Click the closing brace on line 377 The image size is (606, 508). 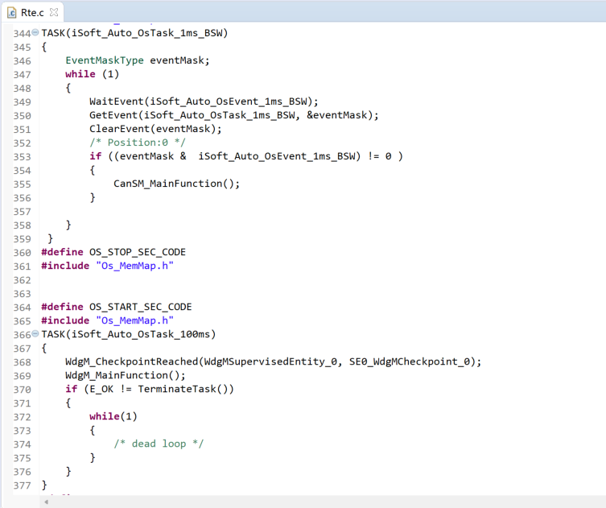click(x=44, y=485)
